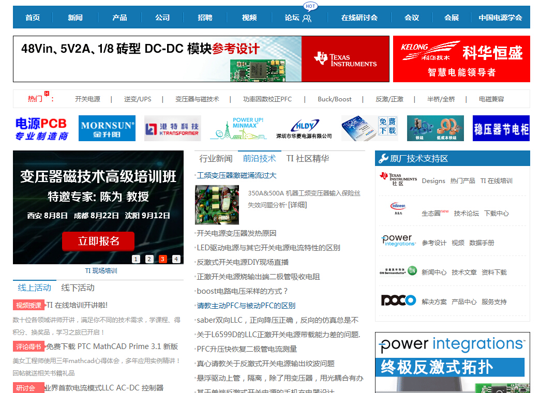
Task: Switch to the 行业新闻 tab
Action: [216, 158]
